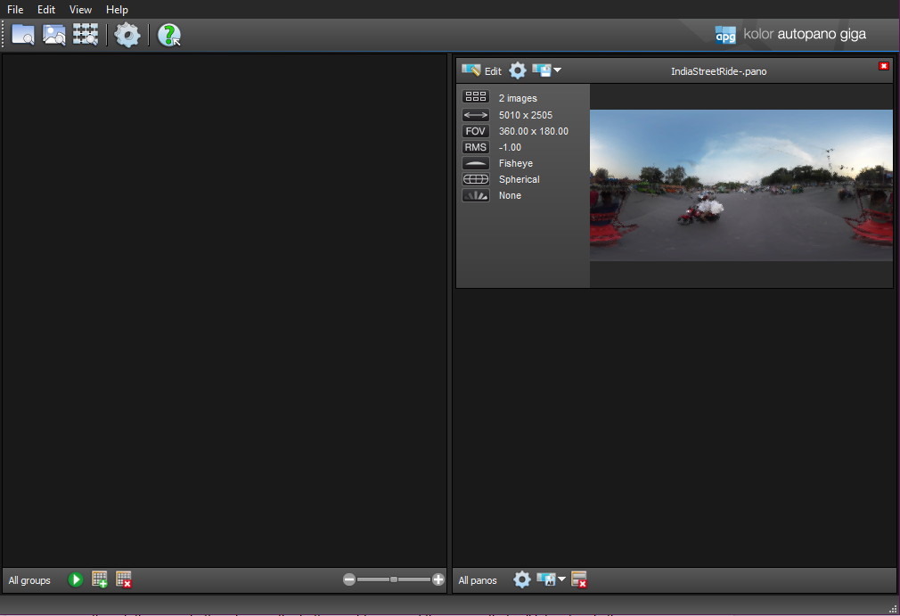
Task: Click the FOV info icon in pano details
Action: pyautogui.click(x=475, y=130)
